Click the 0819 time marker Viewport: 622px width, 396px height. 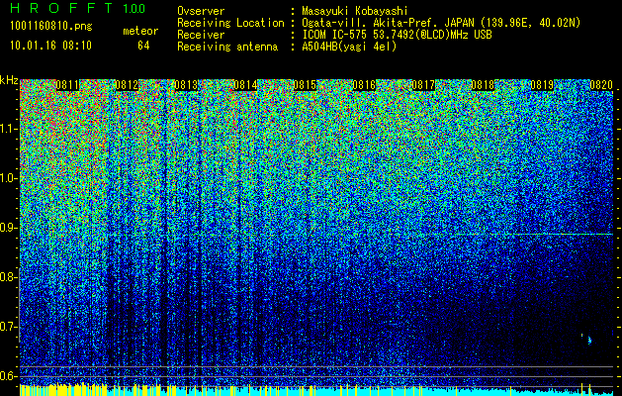pyautogui.click(x=542, y=85)
